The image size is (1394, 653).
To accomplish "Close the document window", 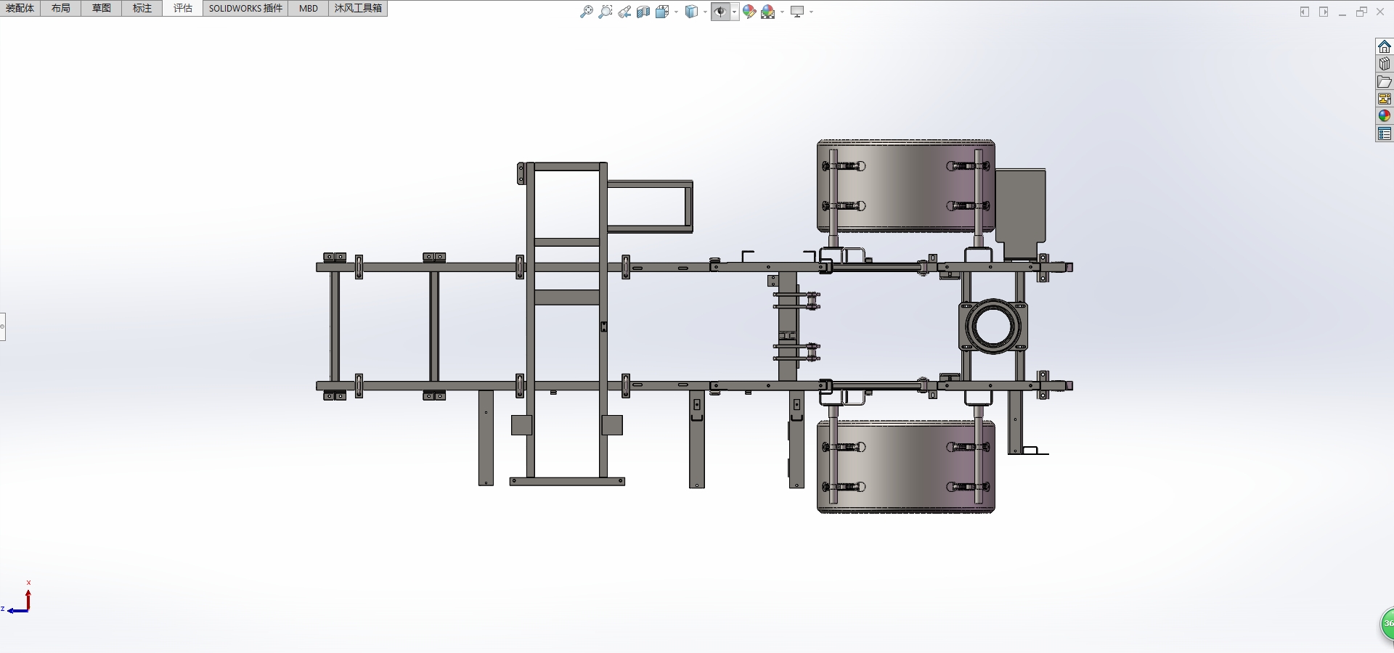I will (1380, 12).
